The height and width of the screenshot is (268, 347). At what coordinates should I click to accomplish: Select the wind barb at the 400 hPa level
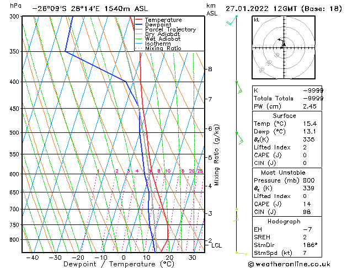pyautogui.click(x=239, y=88)
